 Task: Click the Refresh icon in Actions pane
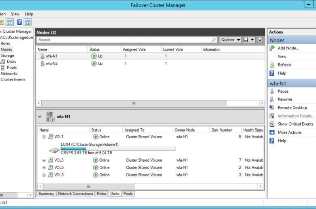272,65
